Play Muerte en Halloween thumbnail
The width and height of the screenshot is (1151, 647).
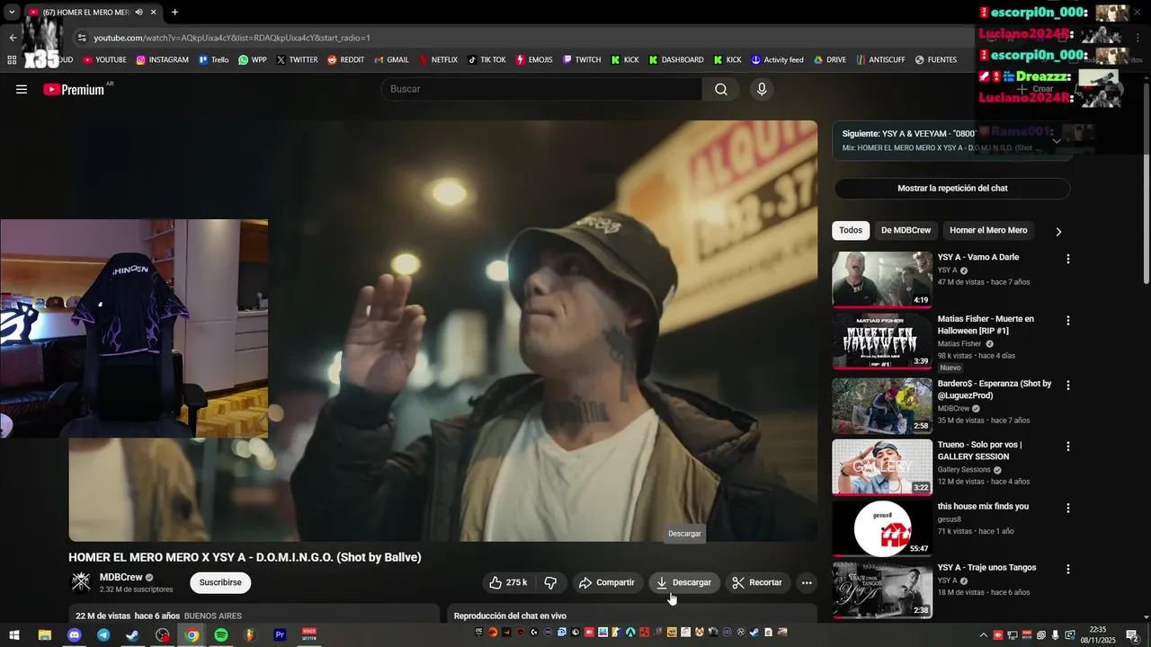click(x=882, y=341)
